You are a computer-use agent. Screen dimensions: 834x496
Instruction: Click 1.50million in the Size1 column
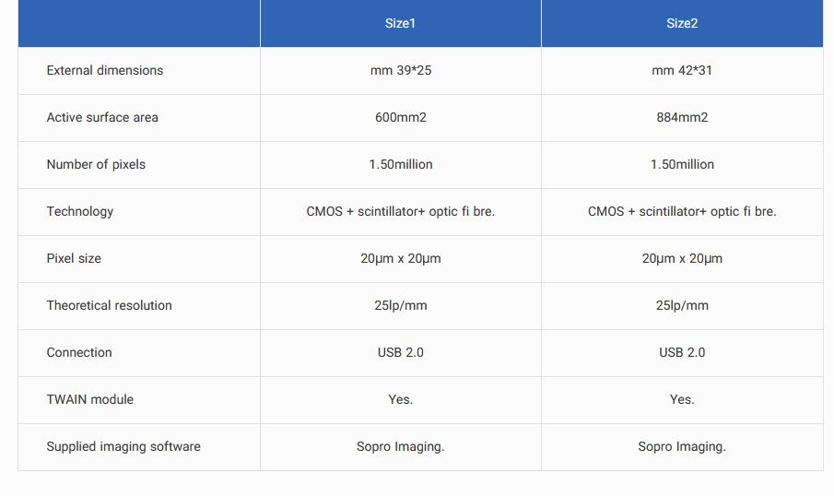coord(400,164)
